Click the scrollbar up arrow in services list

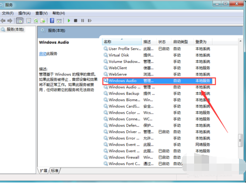pos(241,41)
